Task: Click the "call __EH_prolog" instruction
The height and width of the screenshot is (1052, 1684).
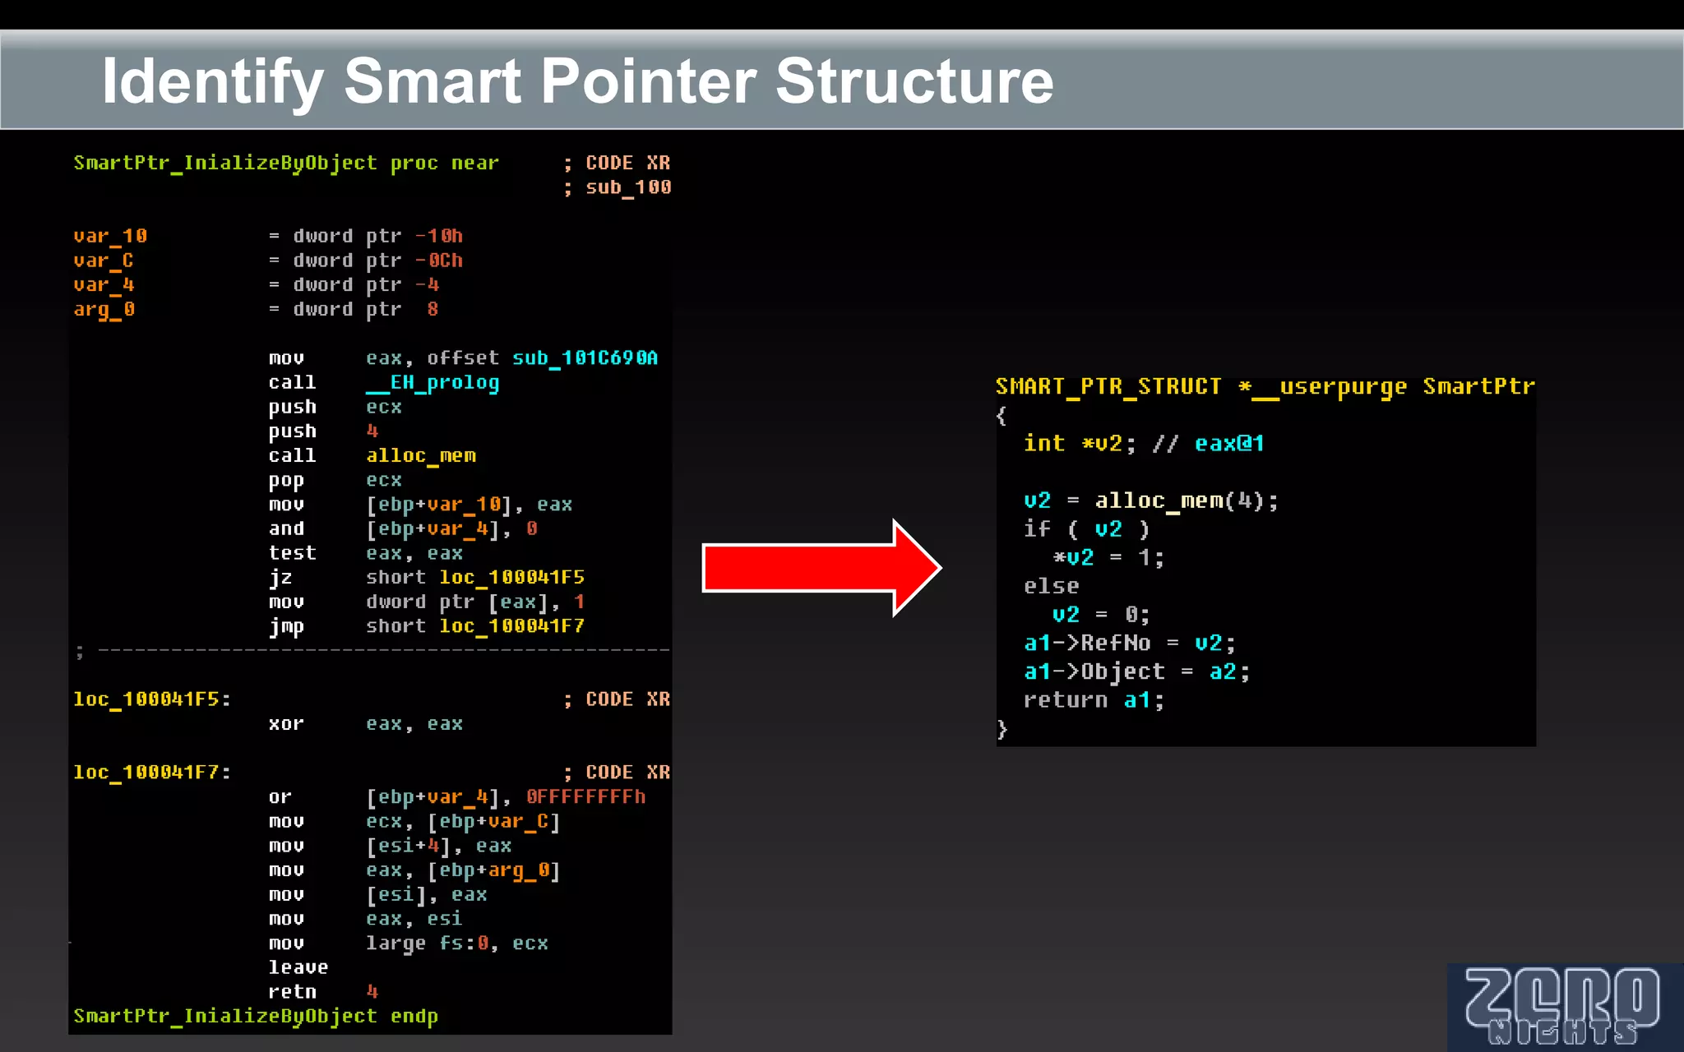Action: pos(383,383)
